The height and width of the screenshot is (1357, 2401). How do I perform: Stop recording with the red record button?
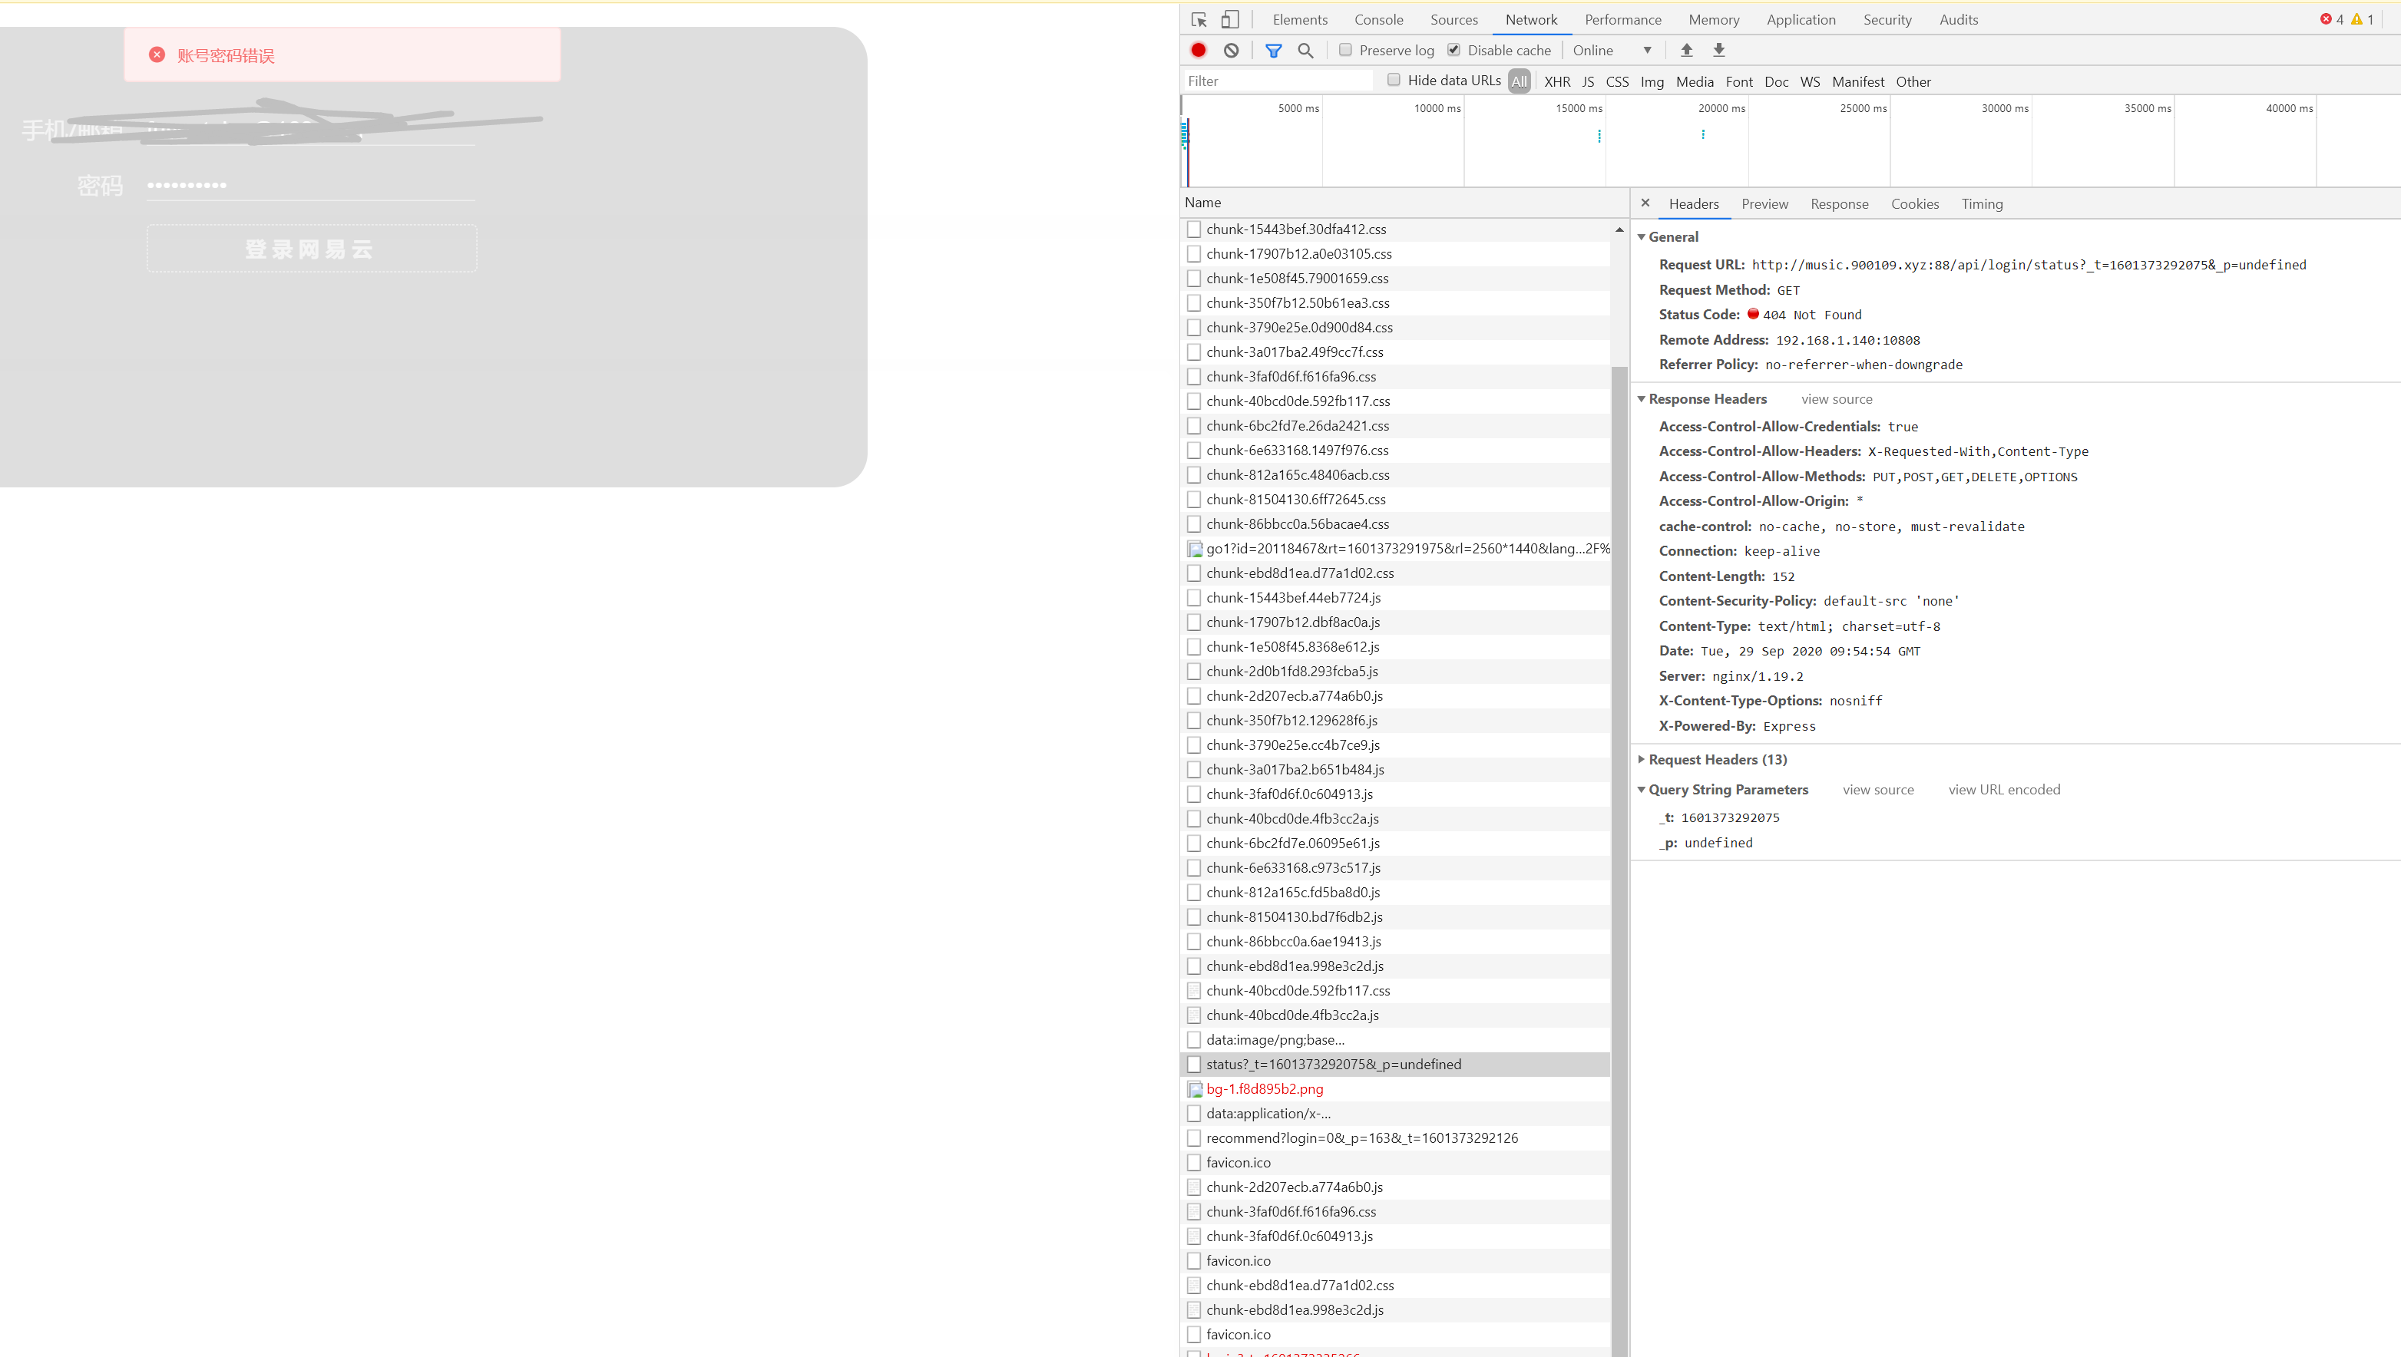point(1198,51)
